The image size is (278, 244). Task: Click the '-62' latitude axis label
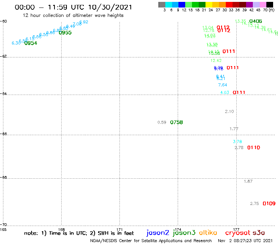click(x=3, y=56)
